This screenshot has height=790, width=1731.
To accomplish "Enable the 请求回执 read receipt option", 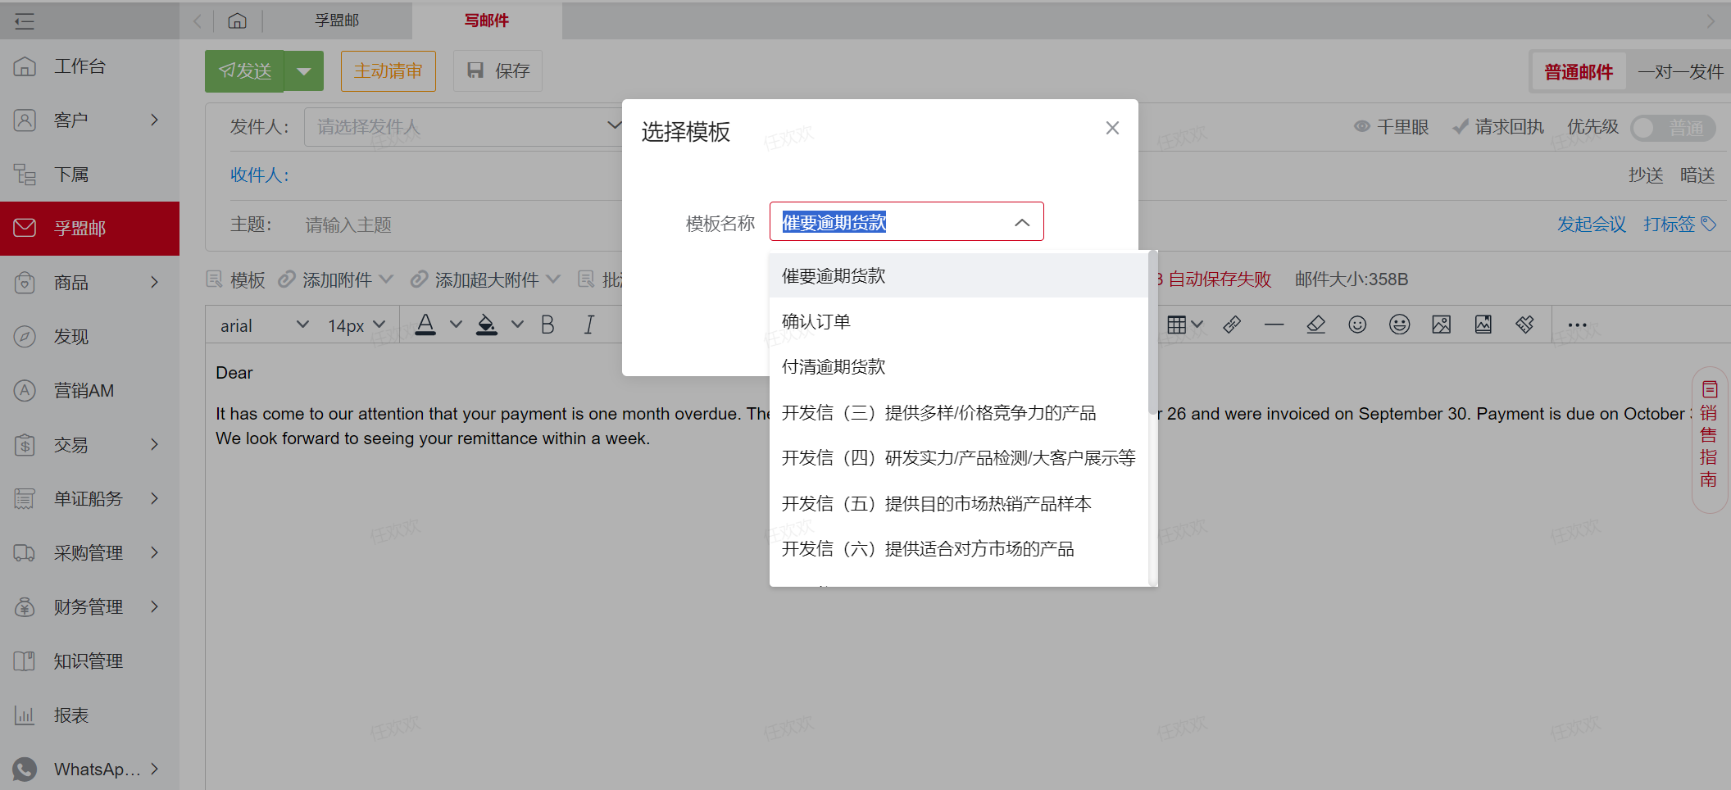I will pyautogui.click(x=1498, y=127).
